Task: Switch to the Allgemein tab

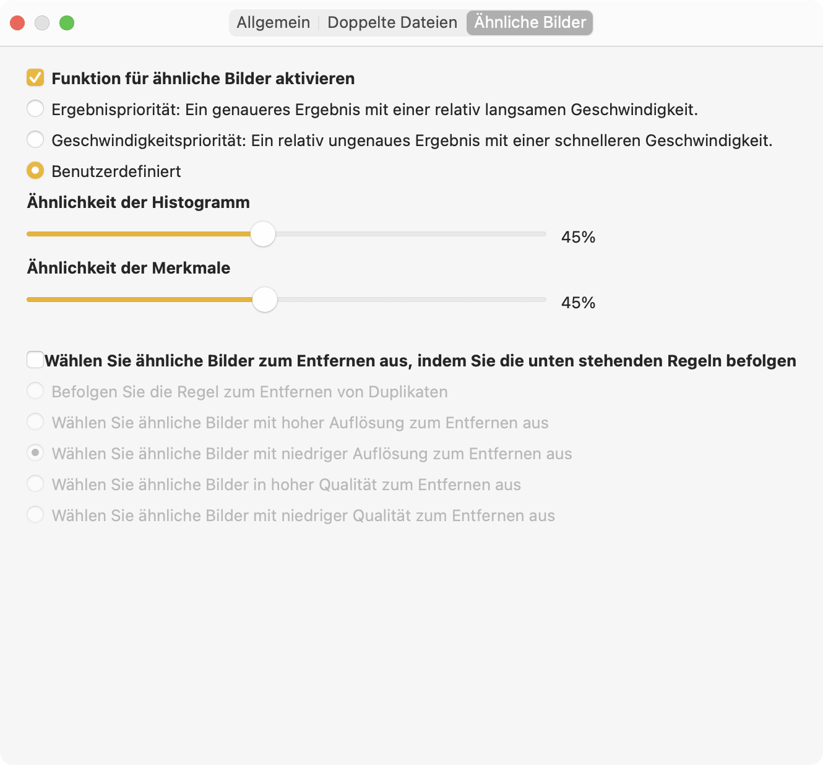Action: (x=274, y=23)
